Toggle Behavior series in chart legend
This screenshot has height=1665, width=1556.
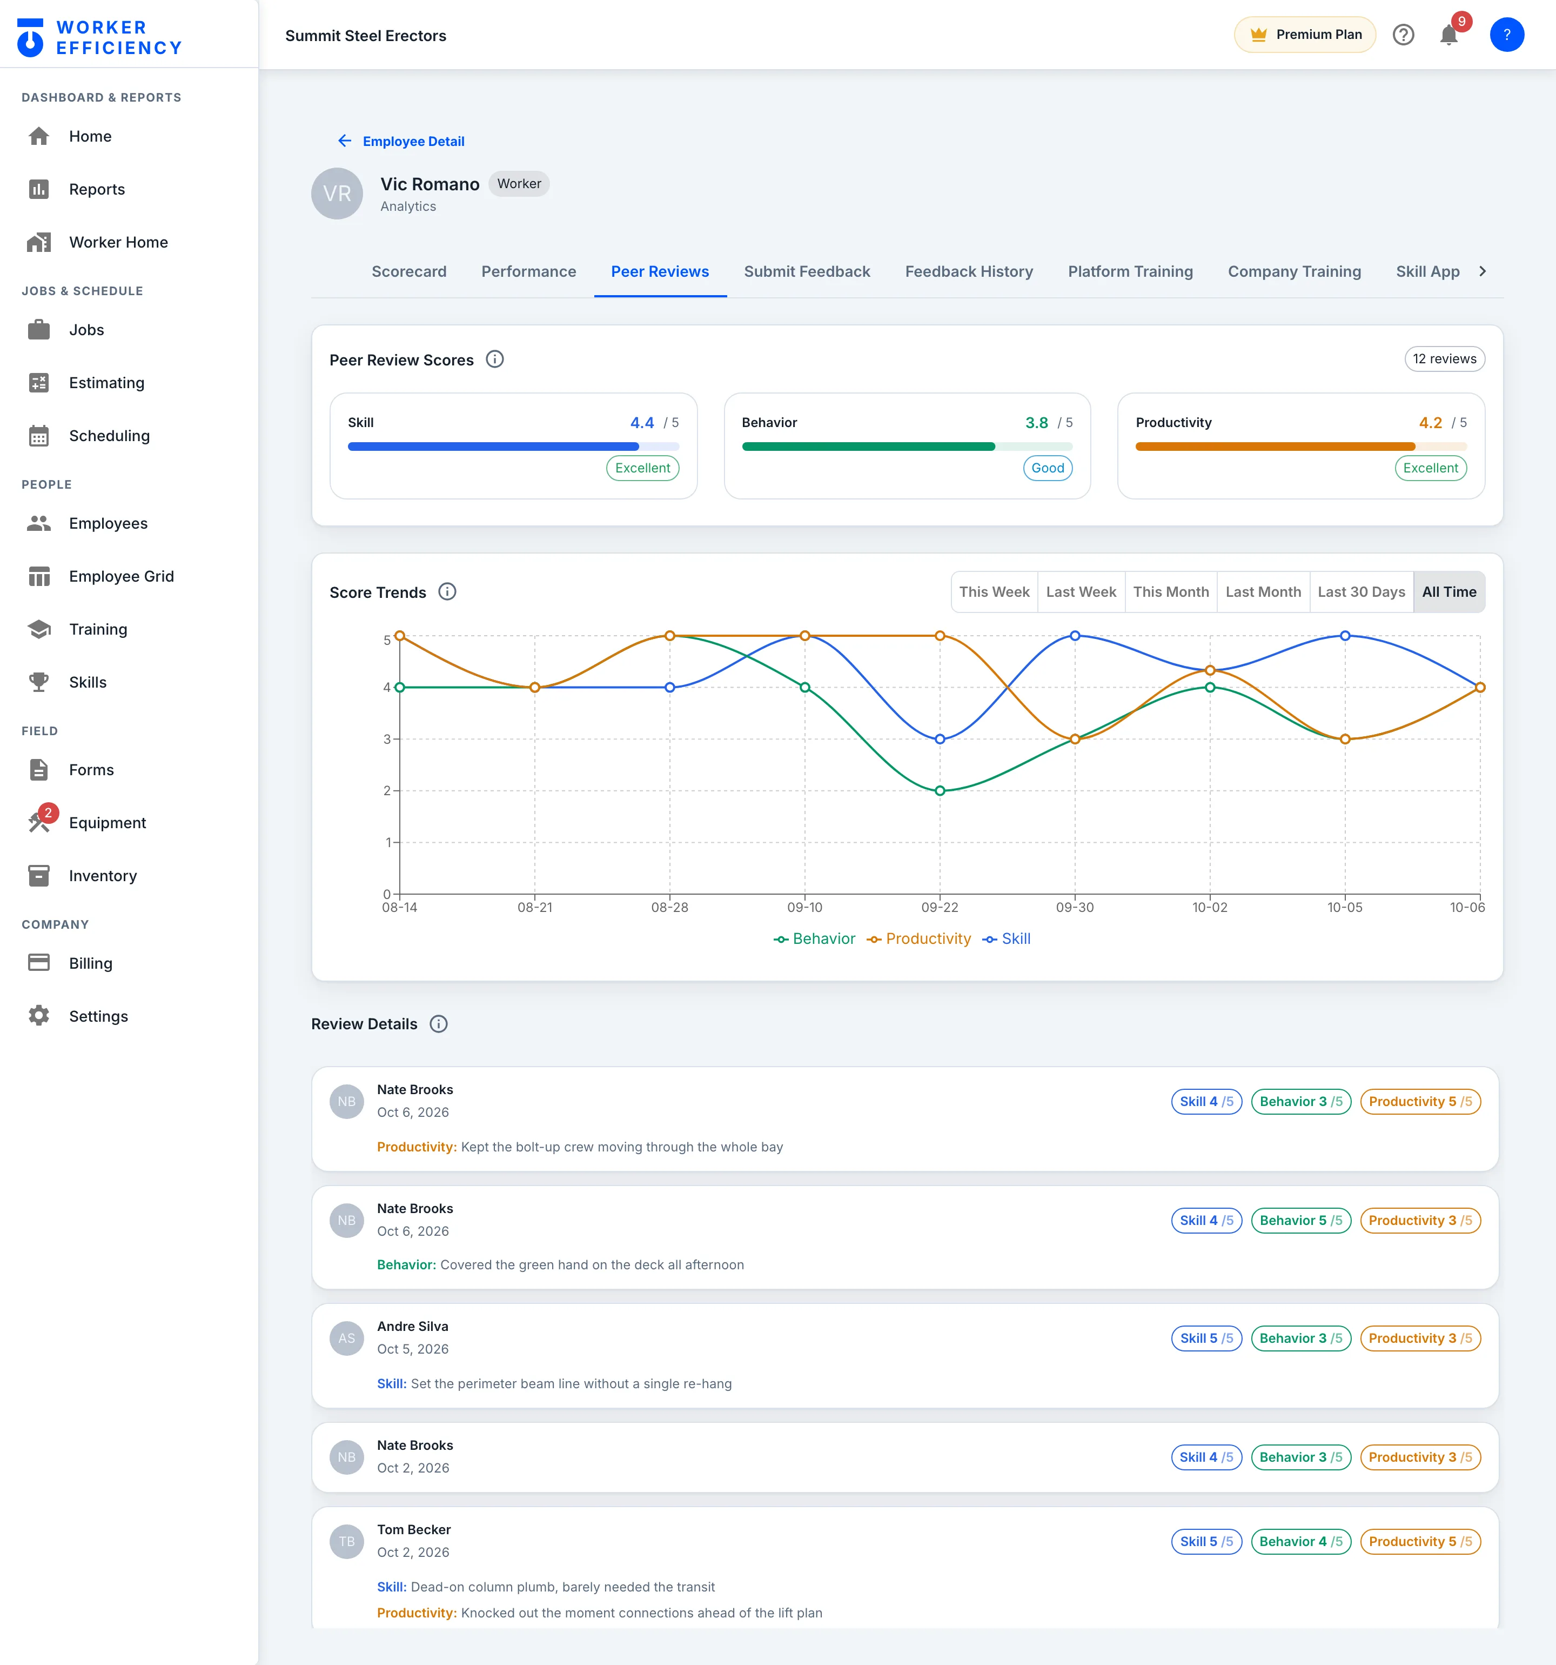(814, 939)
